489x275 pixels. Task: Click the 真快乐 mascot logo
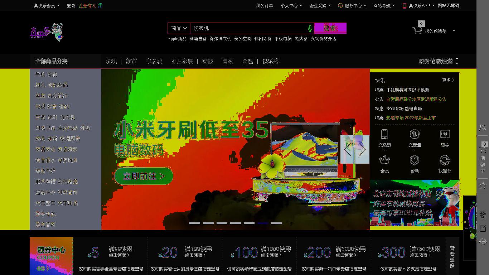point(47,32)
